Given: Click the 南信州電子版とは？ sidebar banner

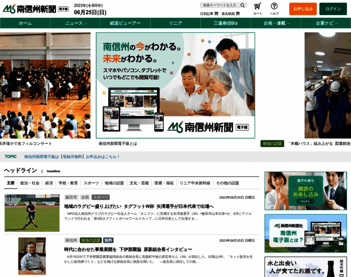Looking at the screenshot, I should click(306, 233).
